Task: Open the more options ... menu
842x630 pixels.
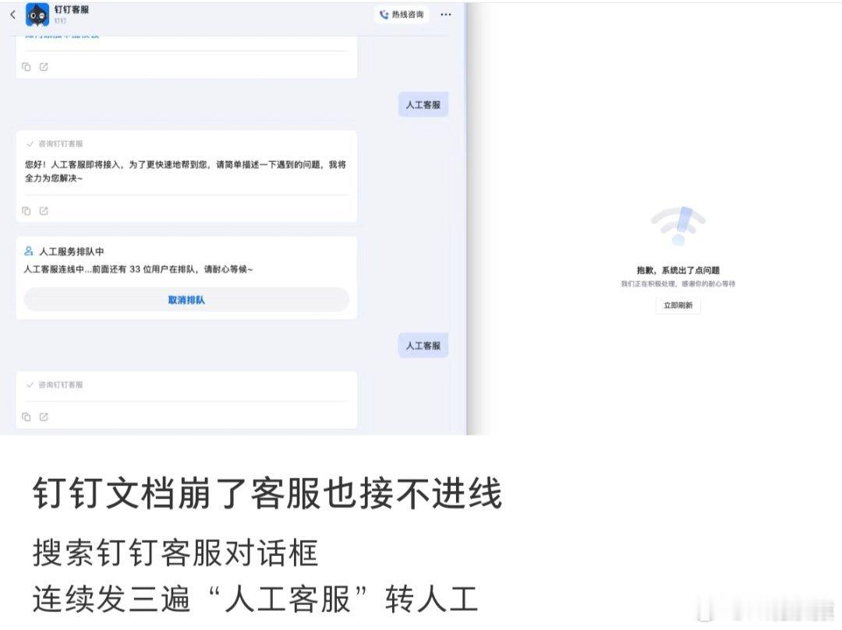Action: 445,14
